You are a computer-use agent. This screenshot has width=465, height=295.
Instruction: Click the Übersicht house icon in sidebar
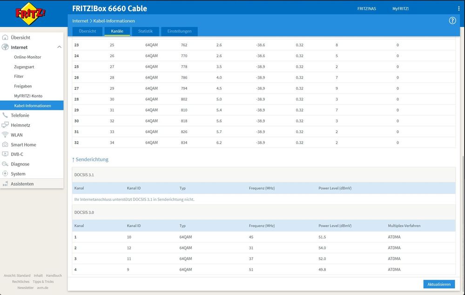pyautogui.click(x=5, y=37)
